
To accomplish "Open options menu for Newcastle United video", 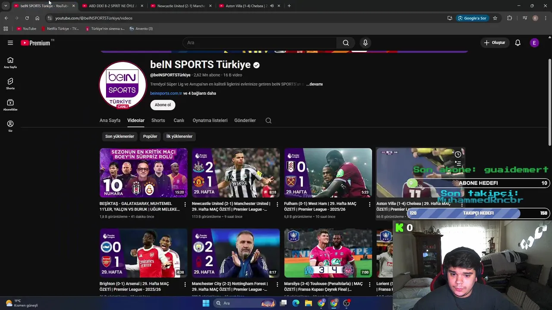I will tap(277, 204).
